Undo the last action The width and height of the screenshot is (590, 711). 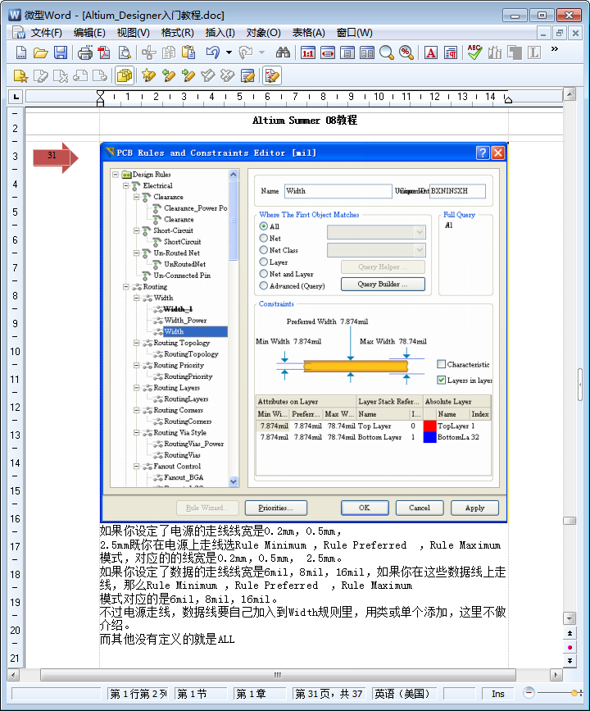click(x=212, y=53)
